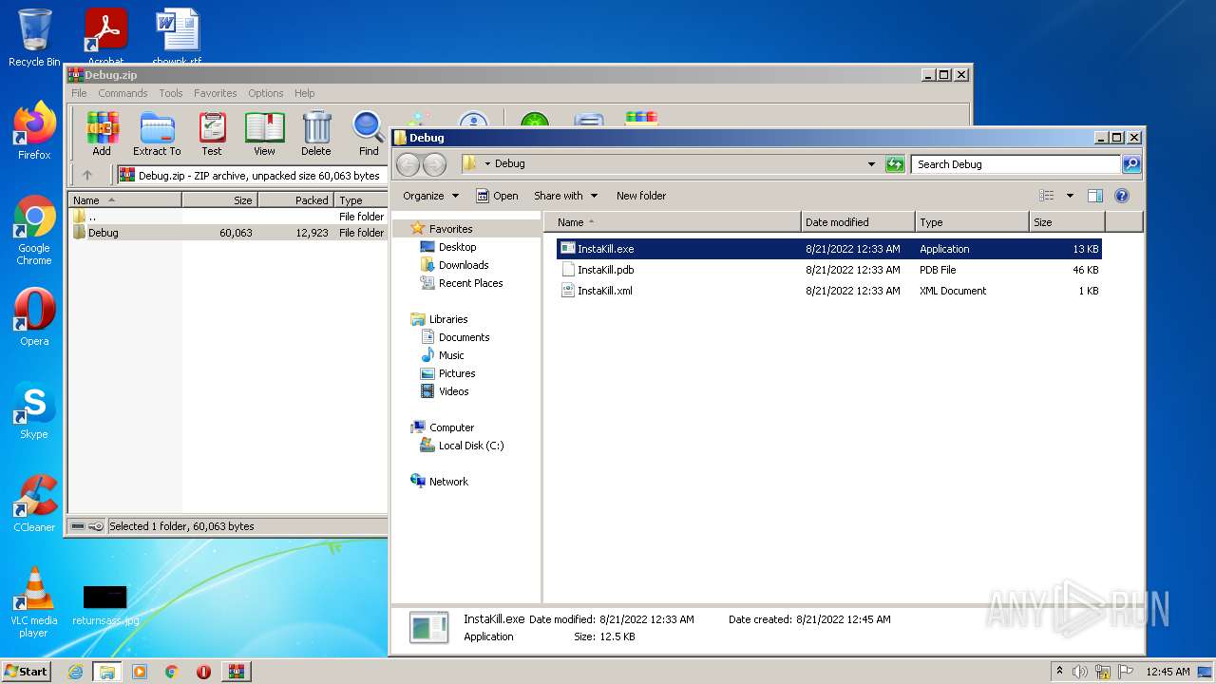1216x684 pixels.
Task: Click the volume icon in system tray
Action: (x=1080, y=672)
